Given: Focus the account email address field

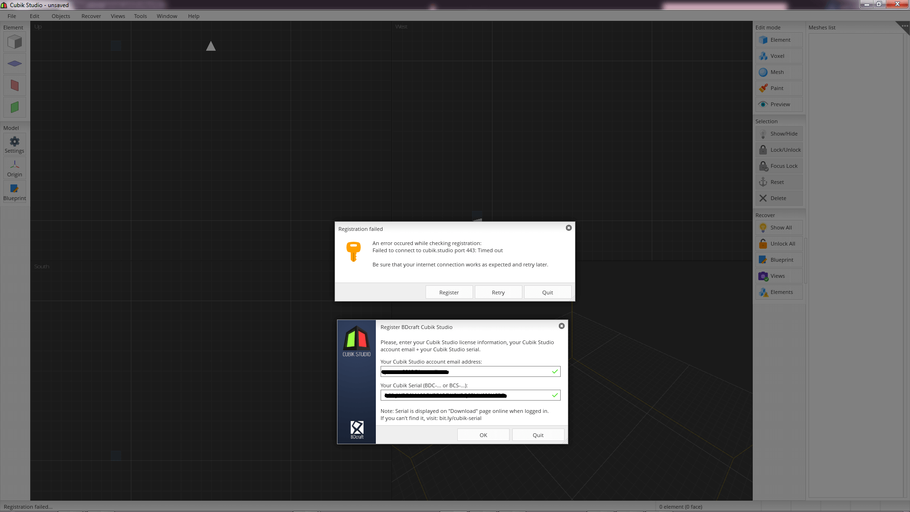Looking at the screenshot, I should (x=470, y=372).
